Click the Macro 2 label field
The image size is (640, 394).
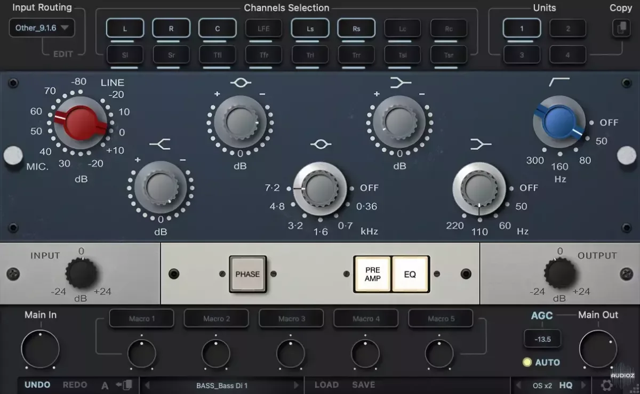[x=217, y=319]
